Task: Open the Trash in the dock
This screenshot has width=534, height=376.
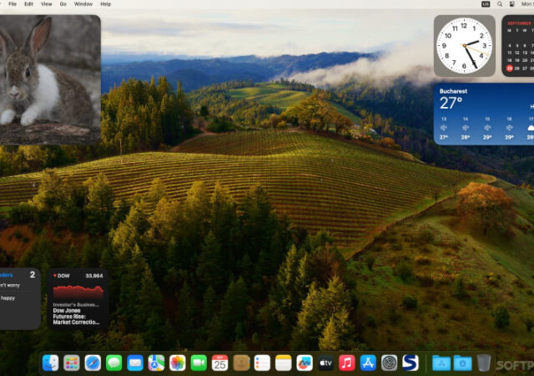Action: click(x=484, y=363)
